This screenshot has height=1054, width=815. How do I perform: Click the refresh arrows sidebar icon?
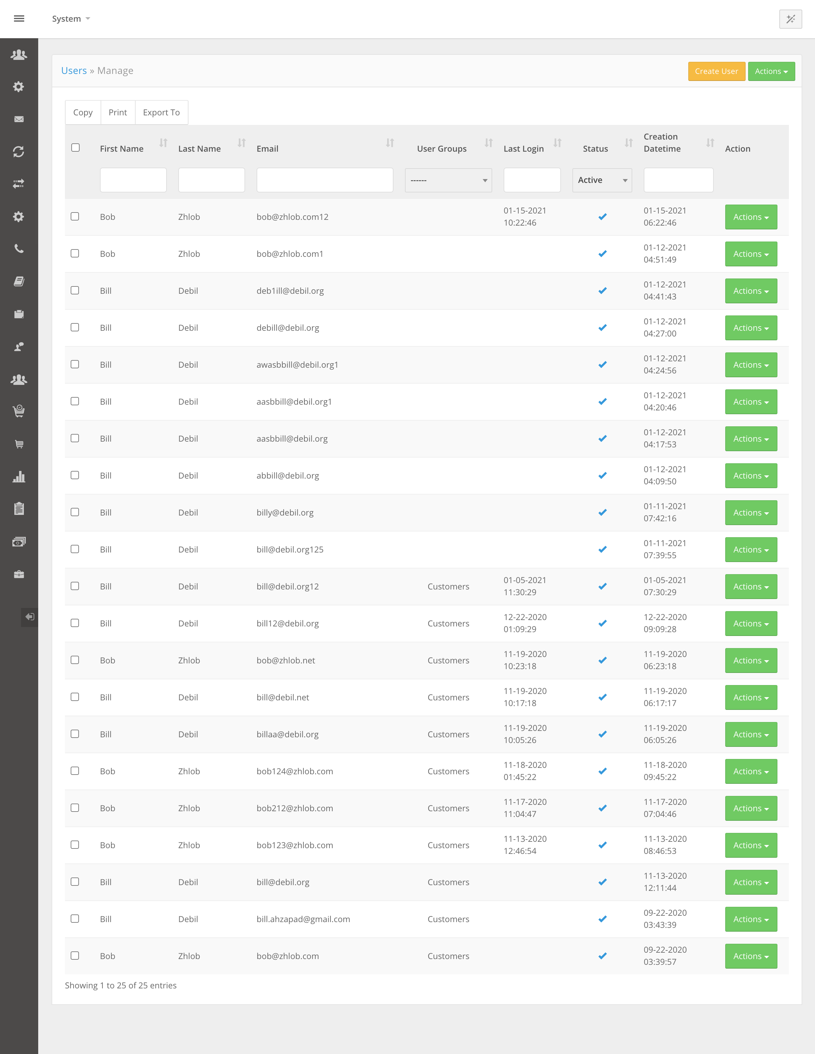(x=19, y=152)
